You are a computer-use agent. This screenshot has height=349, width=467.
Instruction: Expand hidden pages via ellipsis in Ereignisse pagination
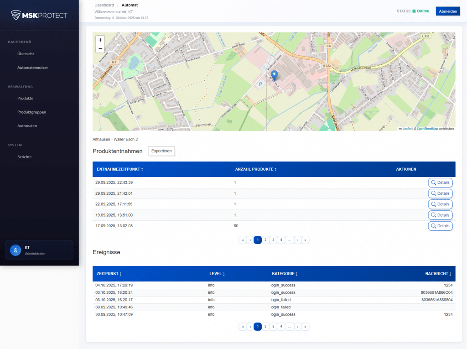click(290, 327)
